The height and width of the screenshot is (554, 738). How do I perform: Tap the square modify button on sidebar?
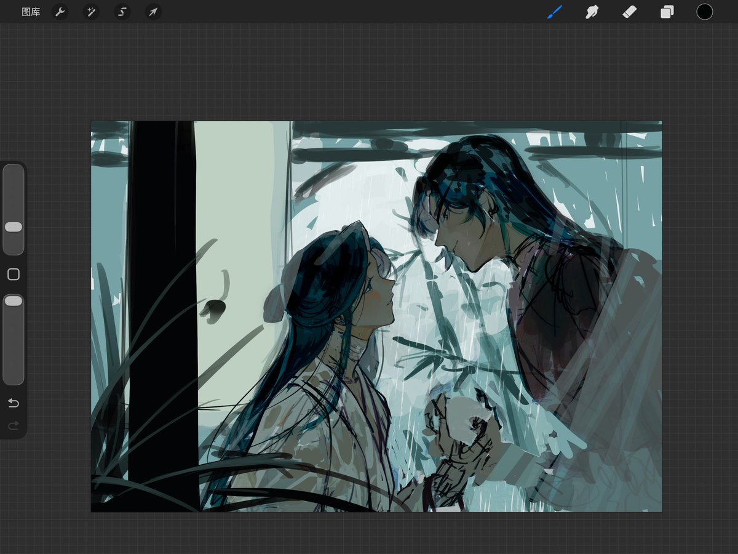[x=14, y=275]
